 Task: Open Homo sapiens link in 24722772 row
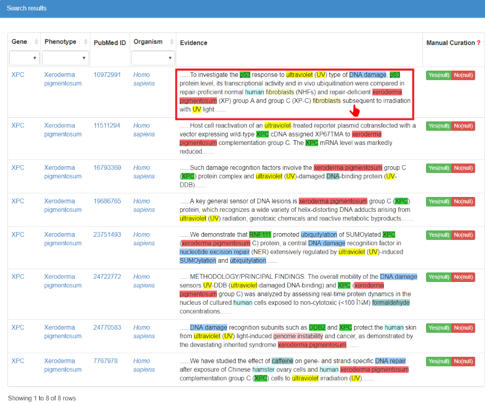(144, 281)
